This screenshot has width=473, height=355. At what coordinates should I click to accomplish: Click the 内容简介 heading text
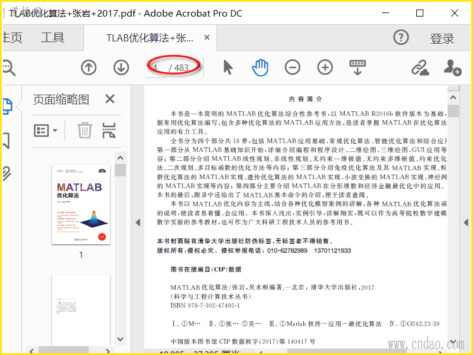(x=305, y=99)
